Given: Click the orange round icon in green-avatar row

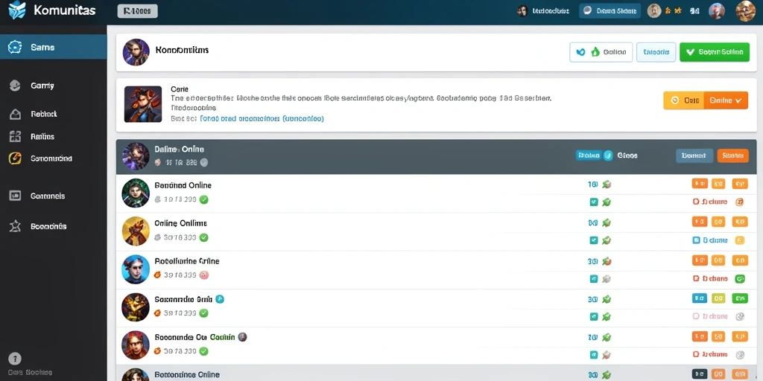Looking at the screenshot, I should click(740, 202).
